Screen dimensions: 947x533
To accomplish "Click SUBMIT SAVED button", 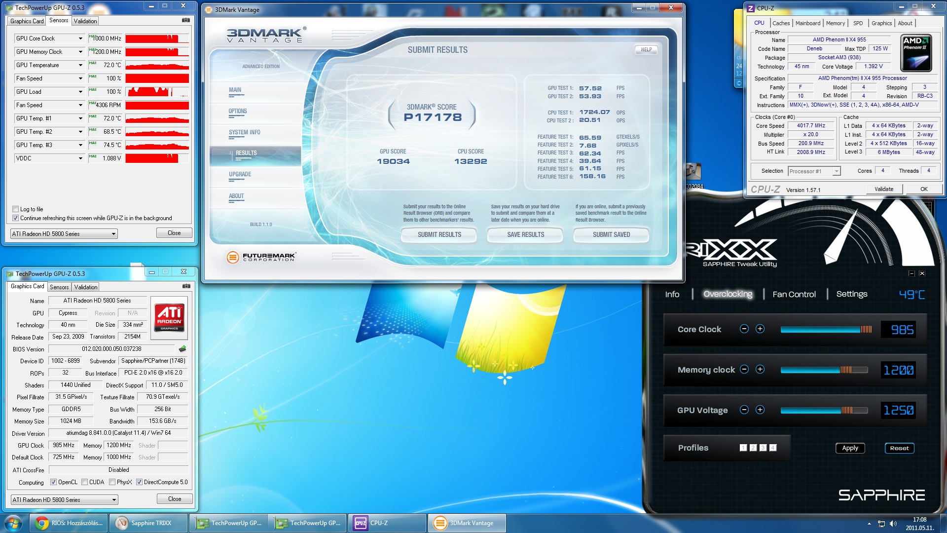I will coord(611,234).
